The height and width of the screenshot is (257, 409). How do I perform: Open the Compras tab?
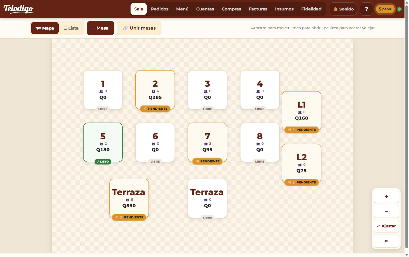(231, 9)
